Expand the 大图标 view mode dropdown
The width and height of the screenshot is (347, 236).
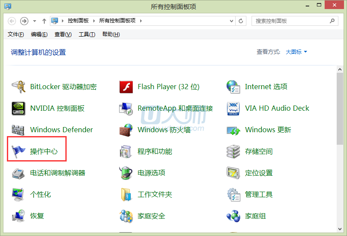[x=296, y=52]
